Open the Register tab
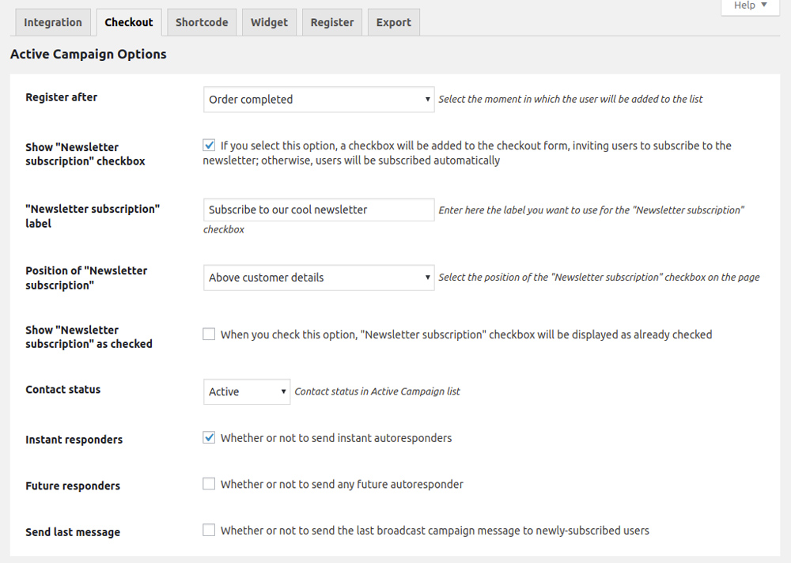This screenshot has width=791, height=563. click(x=332, y=22)
